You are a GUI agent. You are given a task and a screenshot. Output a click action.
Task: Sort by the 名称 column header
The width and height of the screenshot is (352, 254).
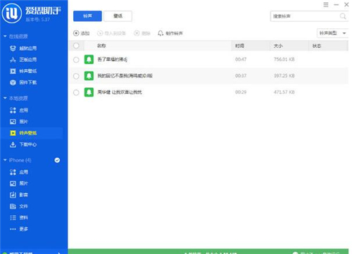(x=101, y=46)
